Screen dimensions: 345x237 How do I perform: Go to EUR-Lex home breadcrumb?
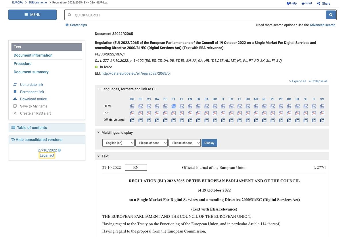click(x=38, y=3)
